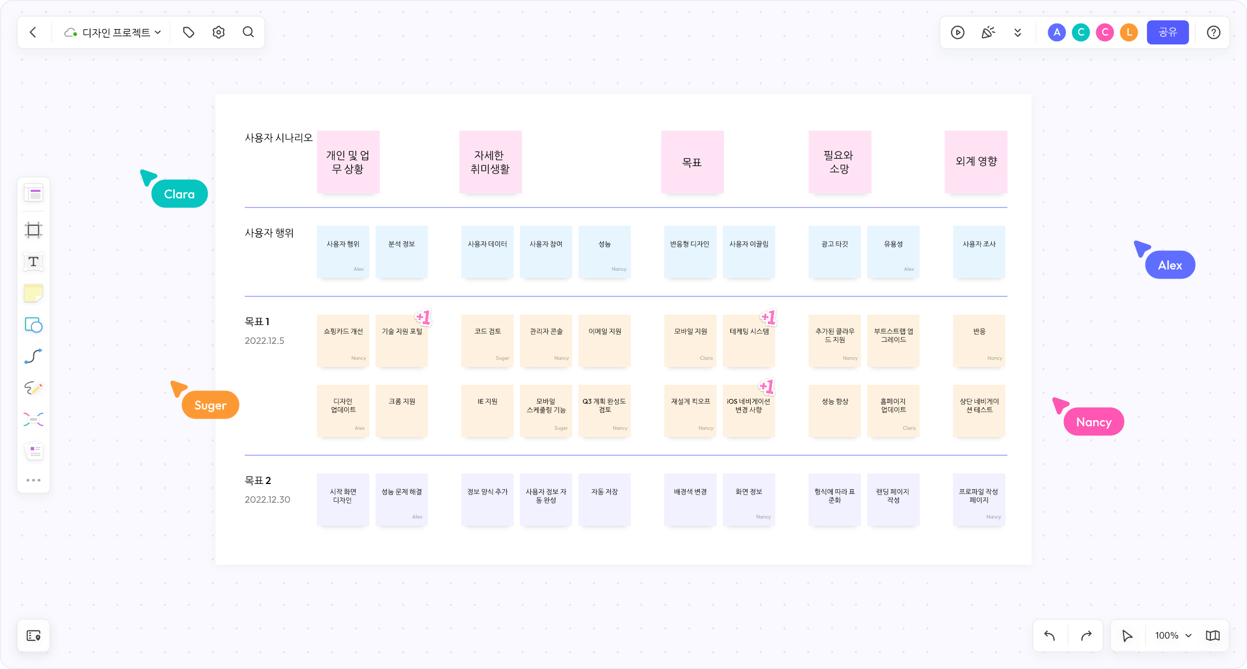This screenshot has width=1247, height=669.
Task: Click the 랜딩 페이지 작성 note
Action: (893, 500)
